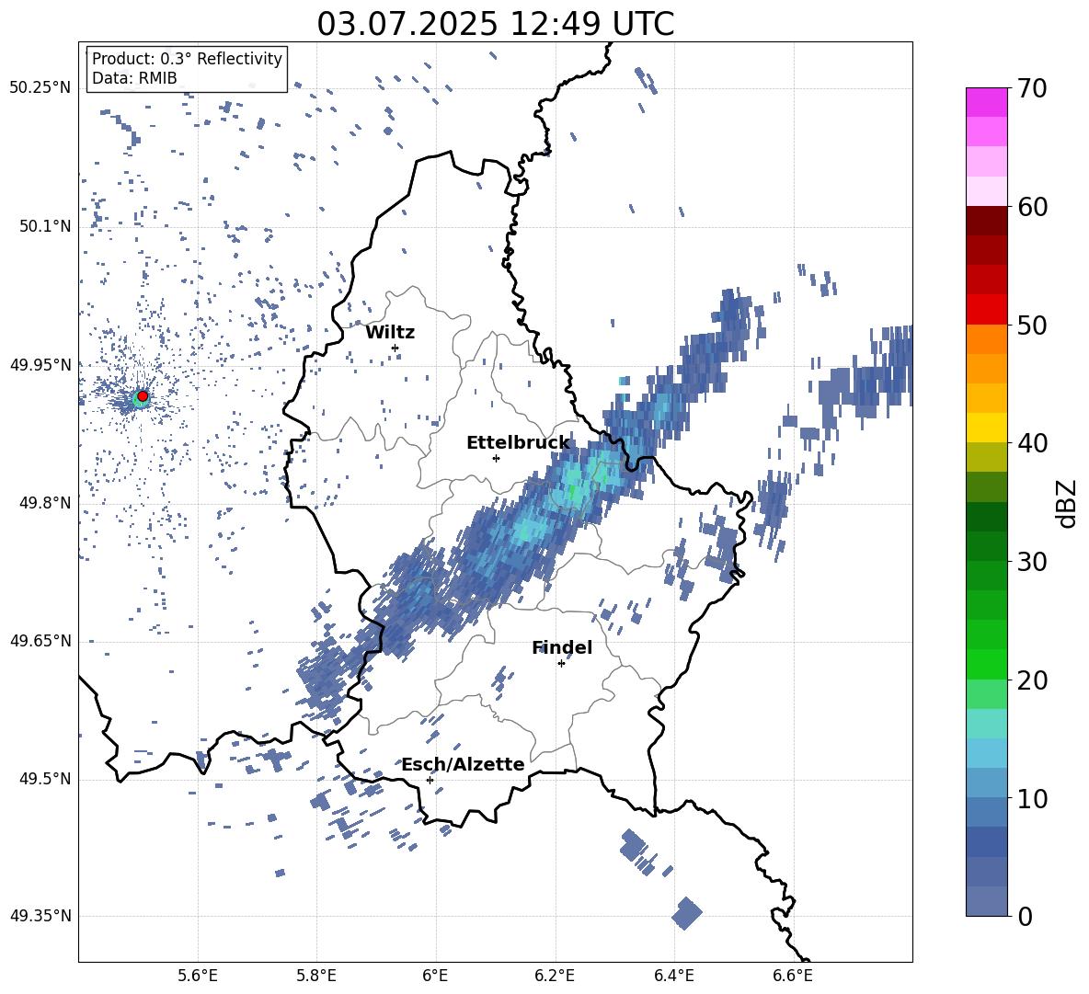Click the Data: RMIB text
This screenshot has width=1089, height=994.
tap(134, 78)
